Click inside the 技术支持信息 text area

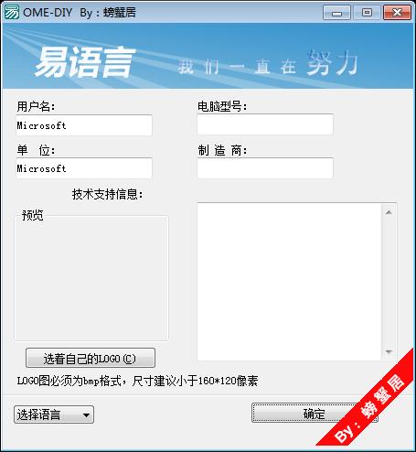[x=290, y=282]
